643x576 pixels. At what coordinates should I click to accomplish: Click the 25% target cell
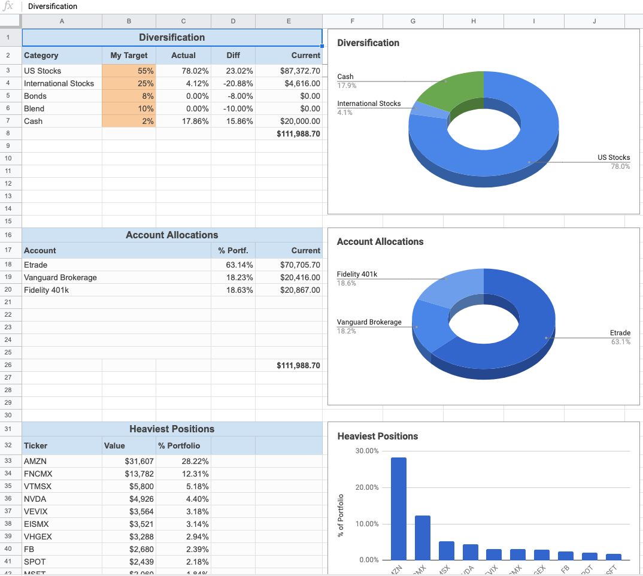point(129,83)
